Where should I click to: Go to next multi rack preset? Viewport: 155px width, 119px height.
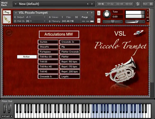92,4
